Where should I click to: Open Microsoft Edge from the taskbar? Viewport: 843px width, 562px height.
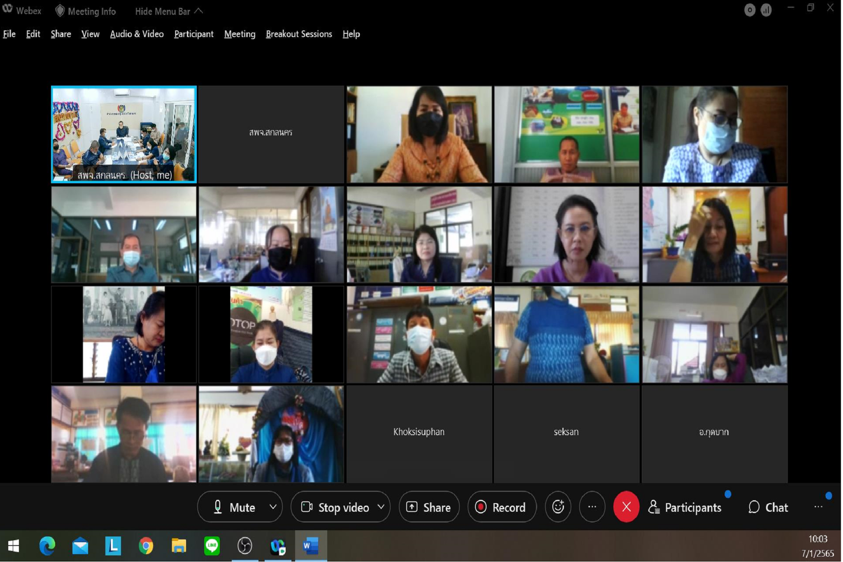coord(47,546)
